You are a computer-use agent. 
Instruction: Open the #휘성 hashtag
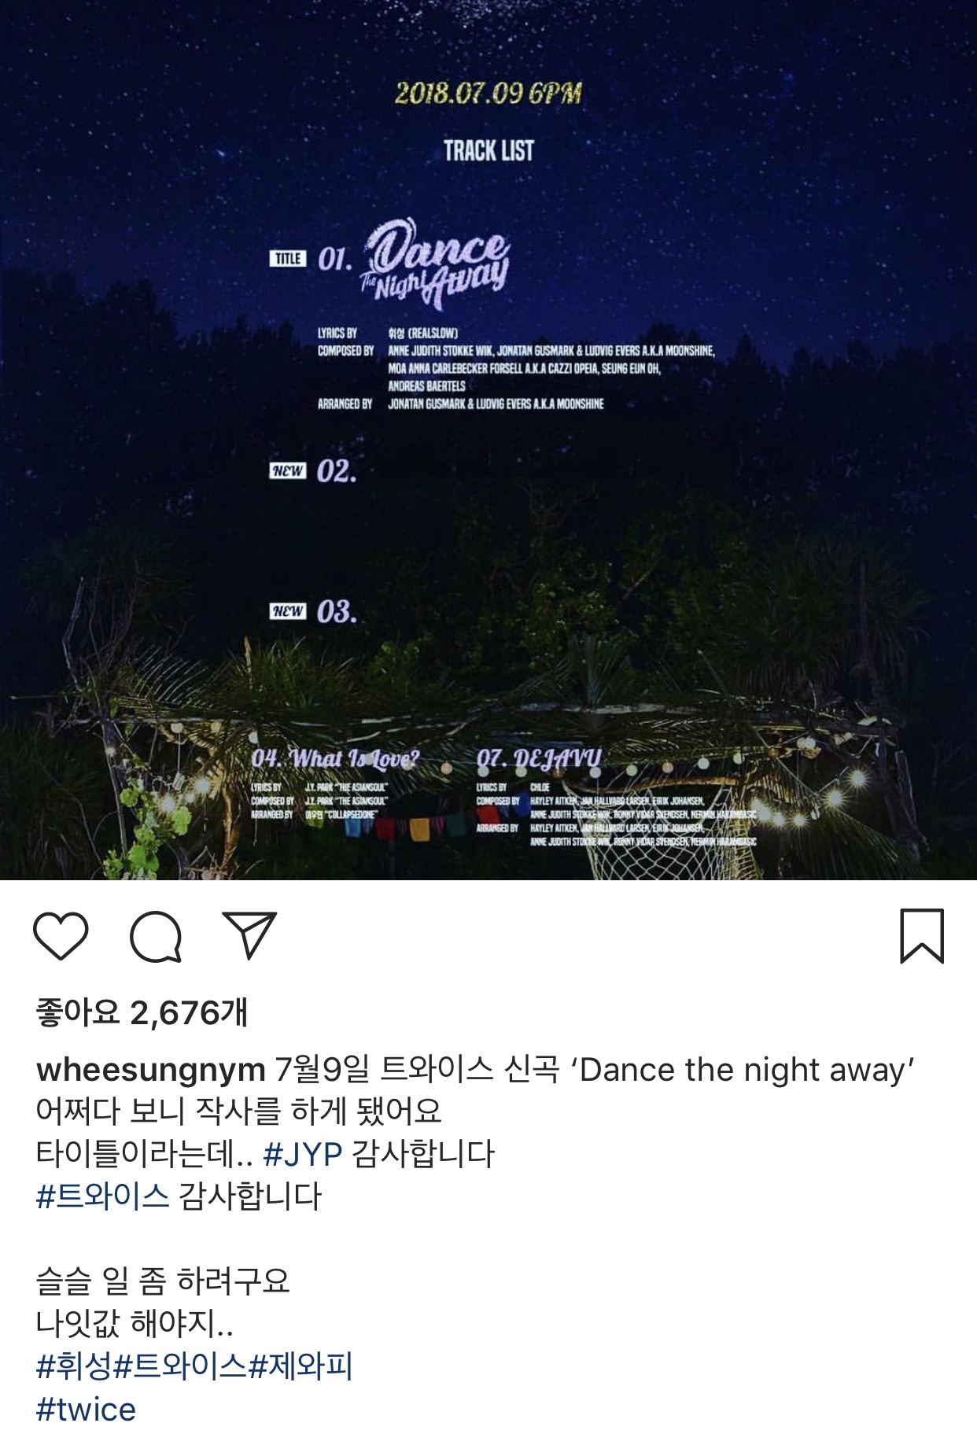[x=75, y=1366]
